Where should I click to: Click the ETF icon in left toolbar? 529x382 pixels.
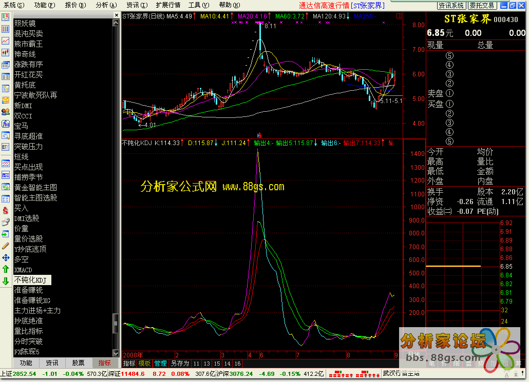point(6,147)
